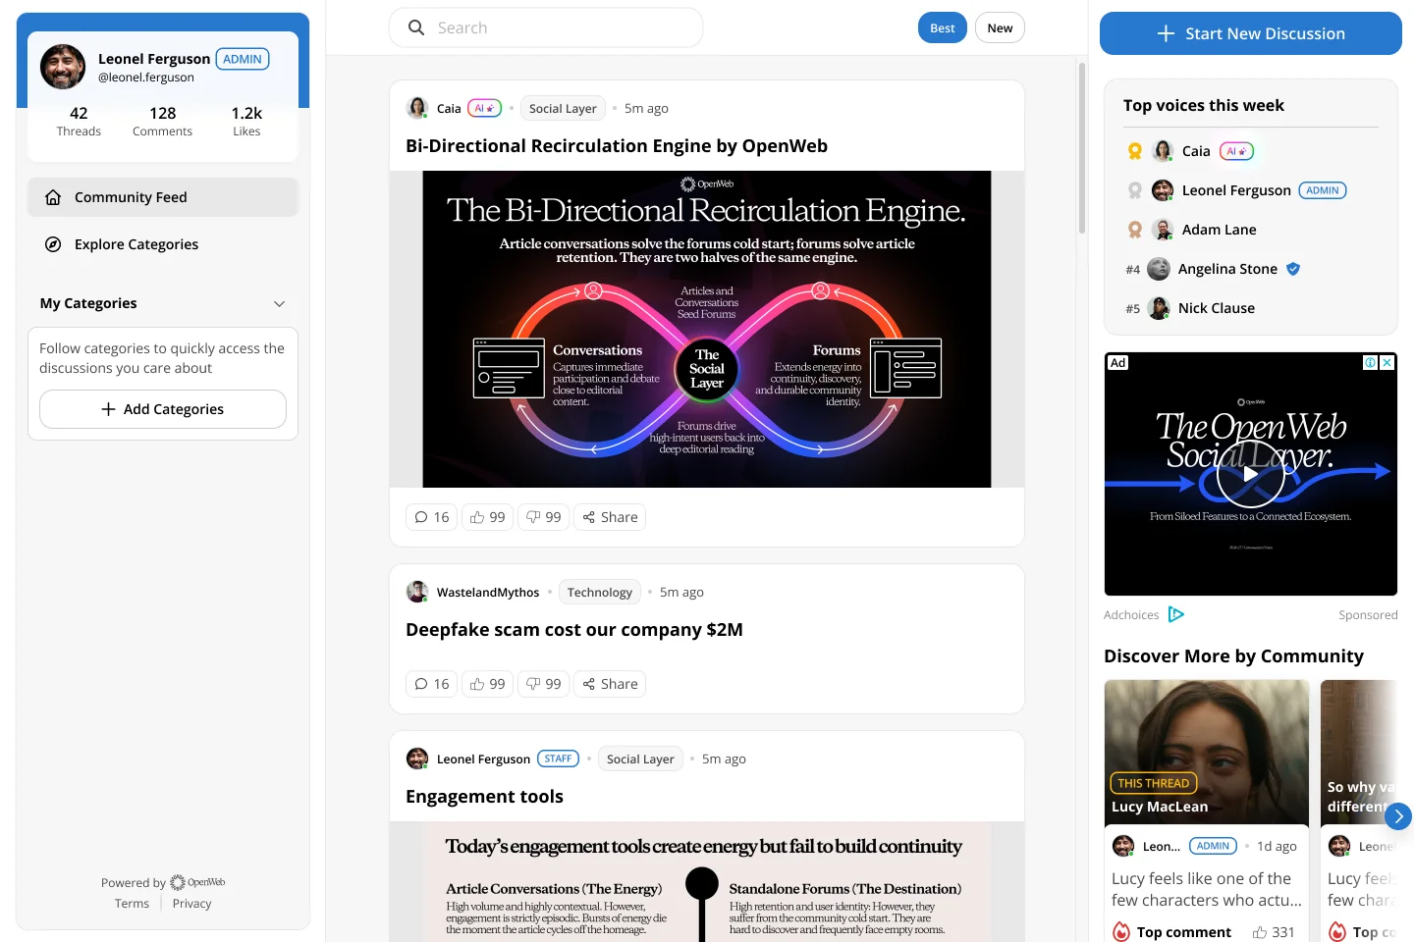The width and height of the screenshot is (1414, 942).
Task: Open comments on the Deepfake scam post
Action: [x=431, y=684]
